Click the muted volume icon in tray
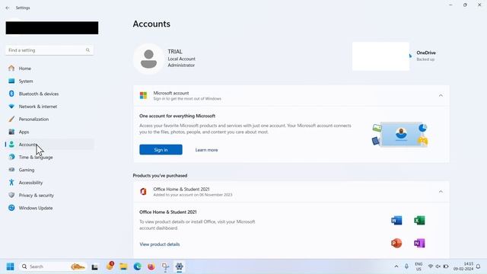The image size is (487, 274). click(438, 266)
